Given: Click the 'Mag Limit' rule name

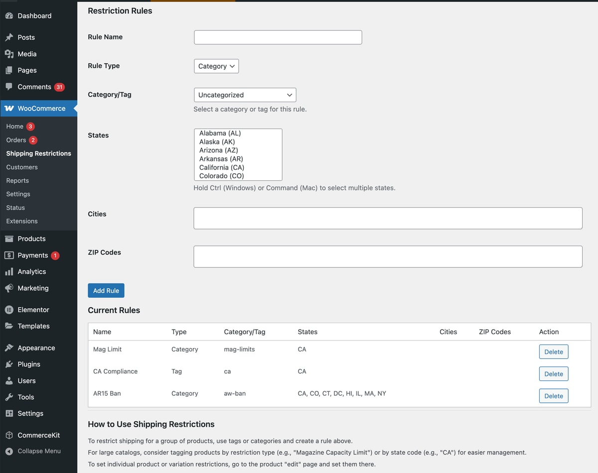Looking at the screenshot, I should 107,350.
